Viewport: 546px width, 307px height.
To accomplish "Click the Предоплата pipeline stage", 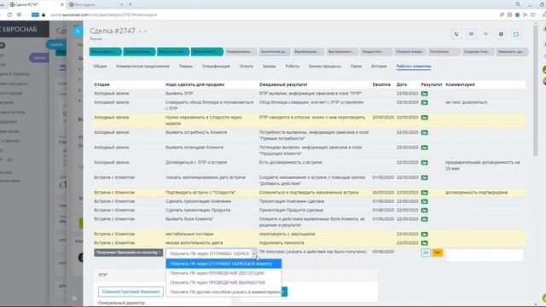I will pyautogui.click(x=375, y=52).
